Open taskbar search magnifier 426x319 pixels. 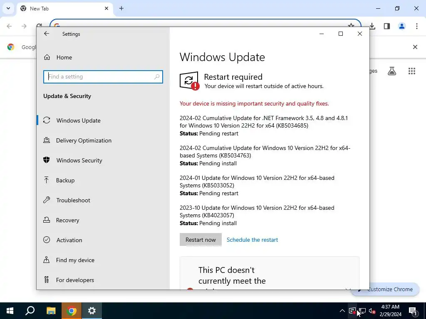pyautogui.click(x=30, y=311)
